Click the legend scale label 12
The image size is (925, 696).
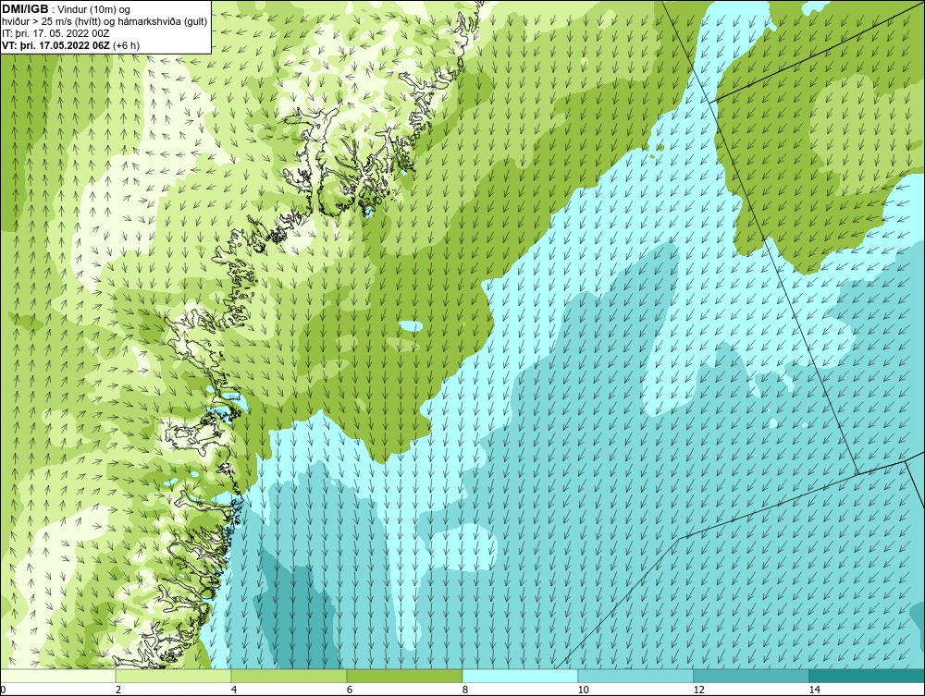click(698, 690)
